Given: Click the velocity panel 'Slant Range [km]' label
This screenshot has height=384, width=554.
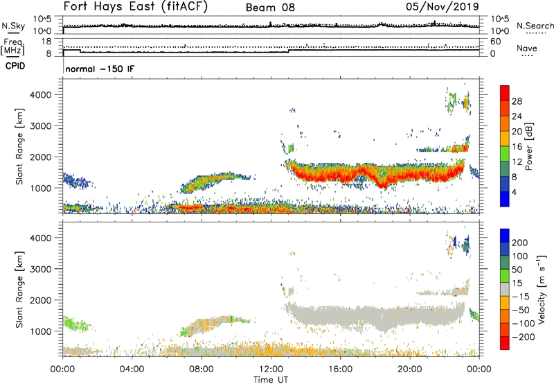Looking at the screenshot, I should pos(19,290).
